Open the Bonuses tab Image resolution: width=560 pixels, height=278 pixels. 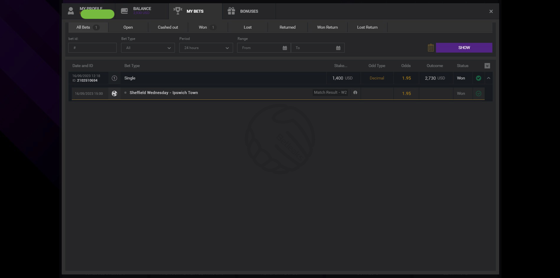tap(249, 11)
